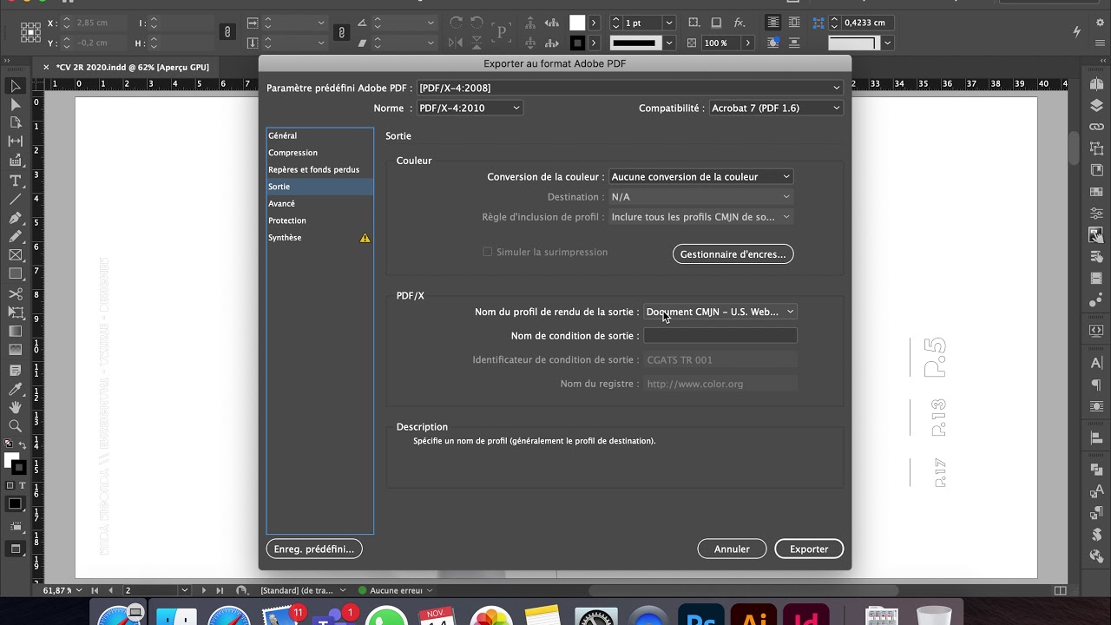1111x625 pixels.
Task: Choose the Gap tool
Action: 15,141
